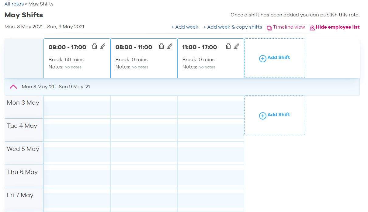368x212 pixels.
Task: Delete the 08:00 - 11:00 shift
Action: point(161,46)
